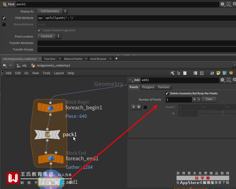Go forward with the network navigation arrow
The image size is (236, 189).
11,65
